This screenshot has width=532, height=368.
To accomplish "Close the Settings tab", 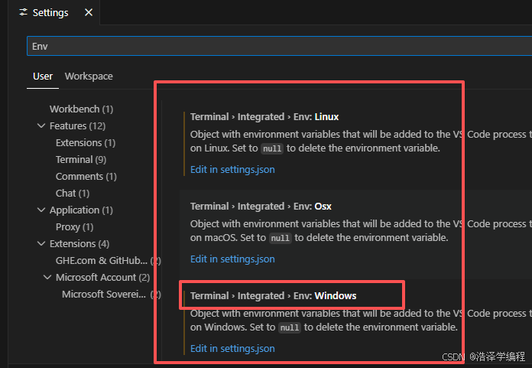I will point(89,12).
